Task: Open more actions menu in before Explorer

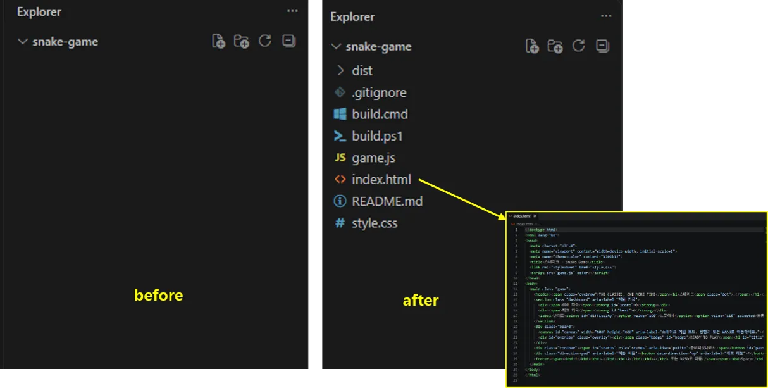Action: [292, 11]
